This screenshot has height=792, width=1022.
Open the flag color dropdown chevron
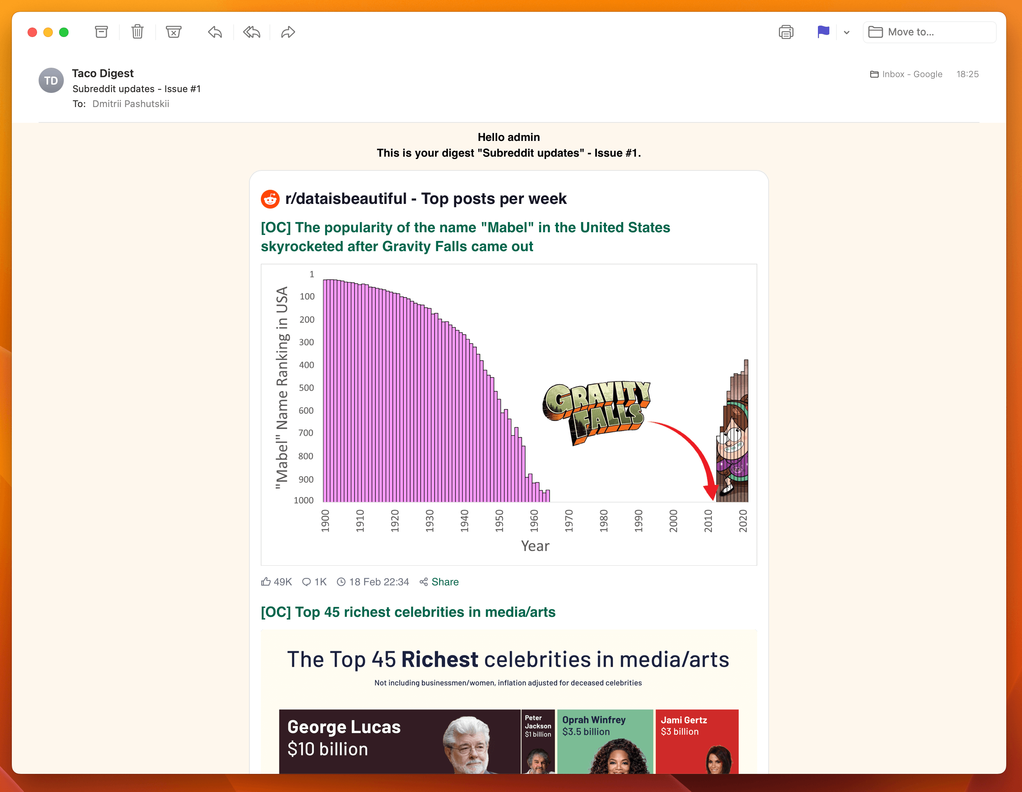[847, 32]
